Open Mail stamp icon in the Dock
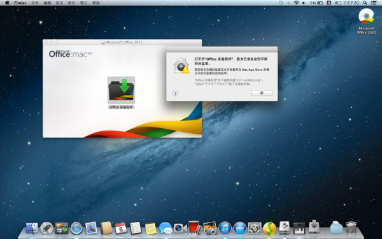Screen dimensions: 382x239 [91, 228]
